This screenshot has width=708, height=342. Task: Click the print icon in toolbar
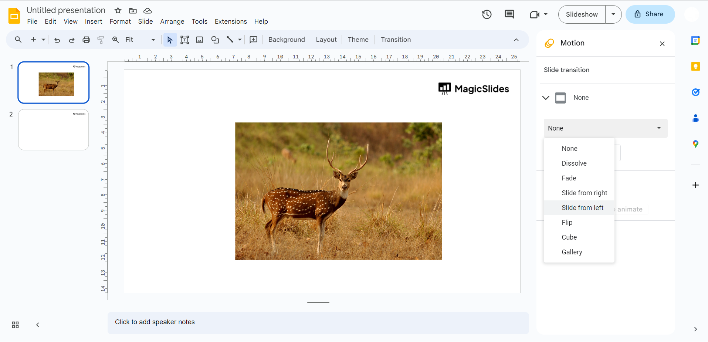[86, 40]
